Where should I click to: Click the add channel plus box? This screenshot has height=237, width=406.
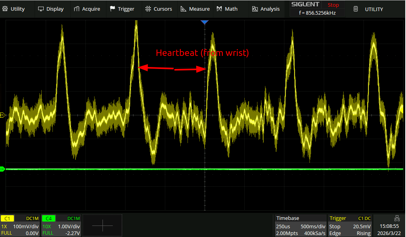tap(102, 226)
